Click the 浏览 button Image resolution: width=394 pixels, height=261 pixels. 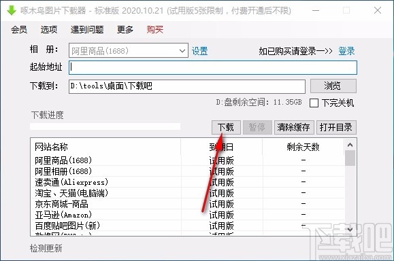coord(333,86)
